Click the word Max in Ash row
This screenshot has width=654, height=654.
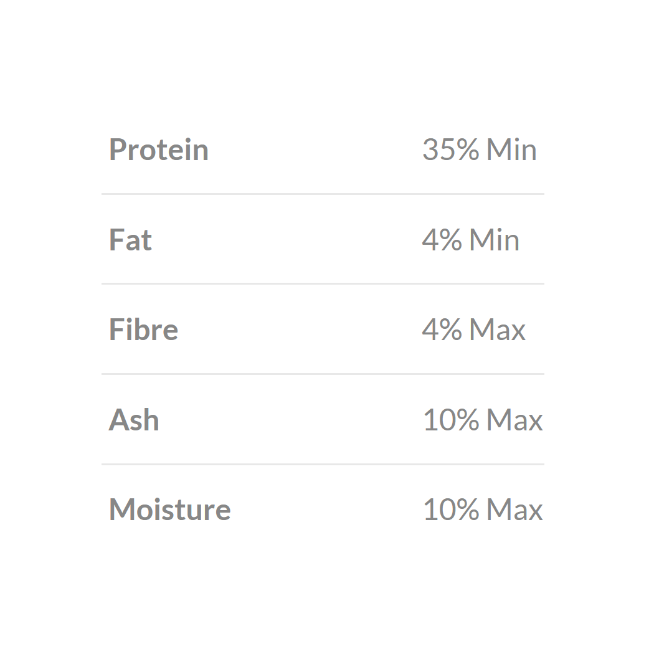[x=514, y=420]
